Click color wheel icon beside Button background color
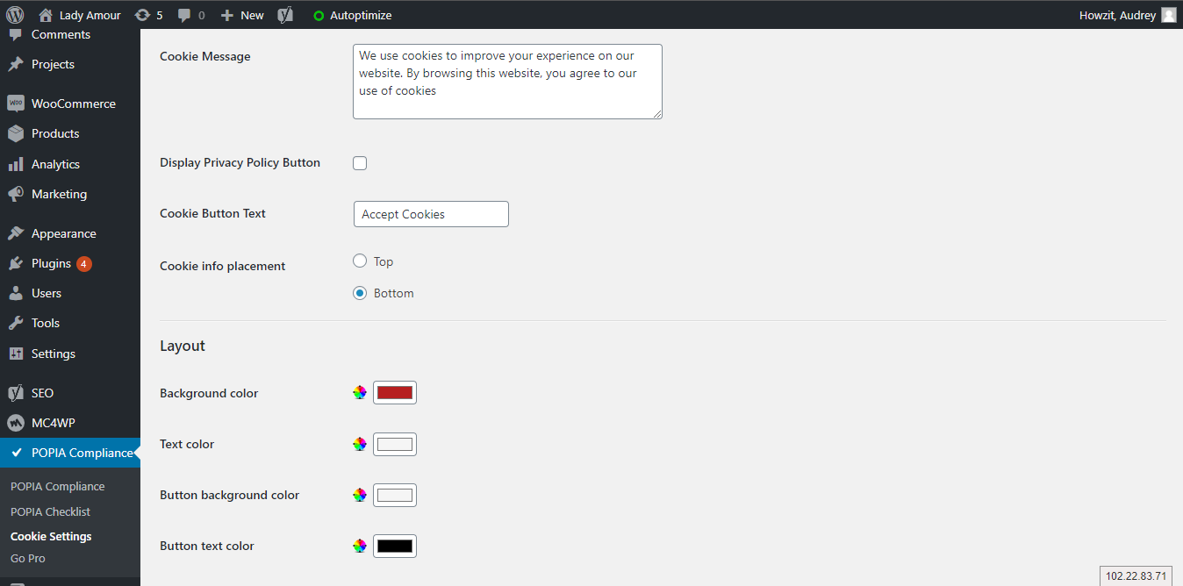The image size is (1183, 586). tap(360, 495)
